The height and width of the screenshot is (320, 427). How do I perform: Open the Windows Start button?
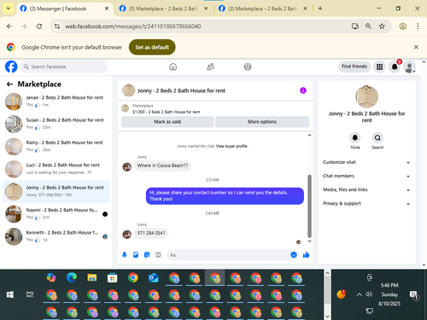10,294
